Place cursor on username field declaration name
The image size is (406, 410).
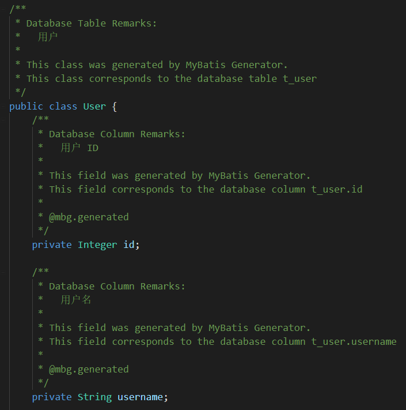tap(141, 397)
